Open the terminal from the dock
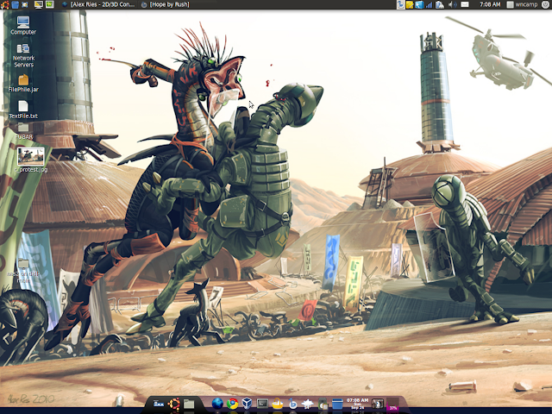The height and width of the screenshot is (414, 552). tap(262, 404)
